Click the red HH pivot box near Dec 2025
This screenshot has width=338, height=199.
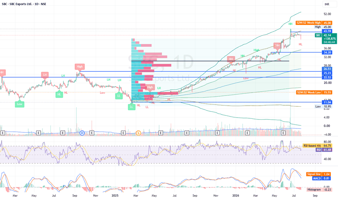pos(231,59)
